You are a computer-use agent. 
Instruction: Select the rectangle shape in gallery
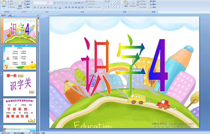117,1
